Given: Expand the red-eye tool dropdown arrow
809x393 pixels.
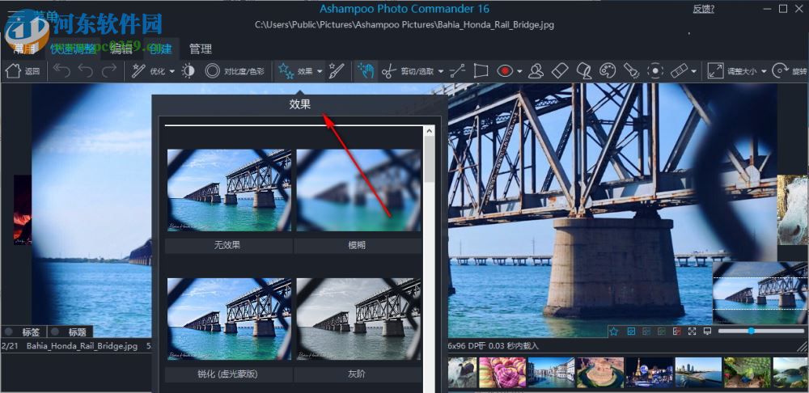Looking at the screenshot, I should 519,72.
